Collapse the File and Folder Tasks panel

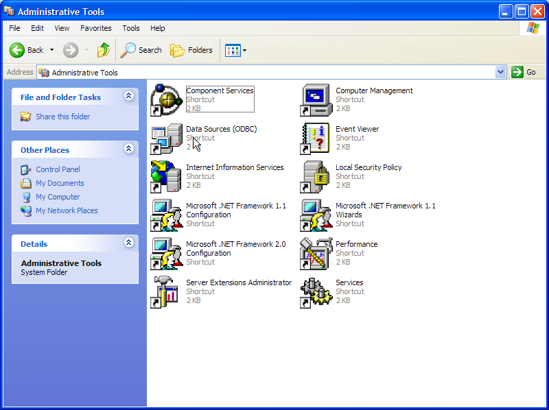click(128, 97)
